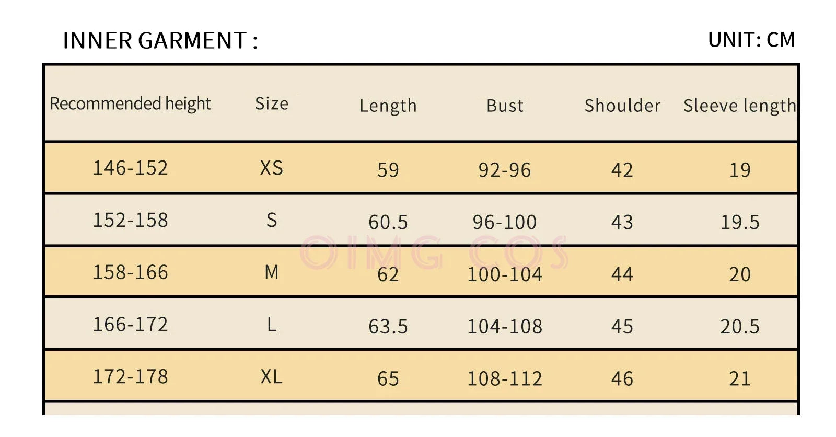
Task: Select the XS size cell
Action: click(x=271, y=168)
